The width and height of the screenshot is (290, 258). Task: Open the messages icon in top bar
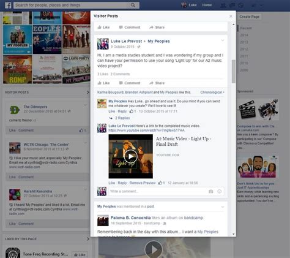coord(232,5)
